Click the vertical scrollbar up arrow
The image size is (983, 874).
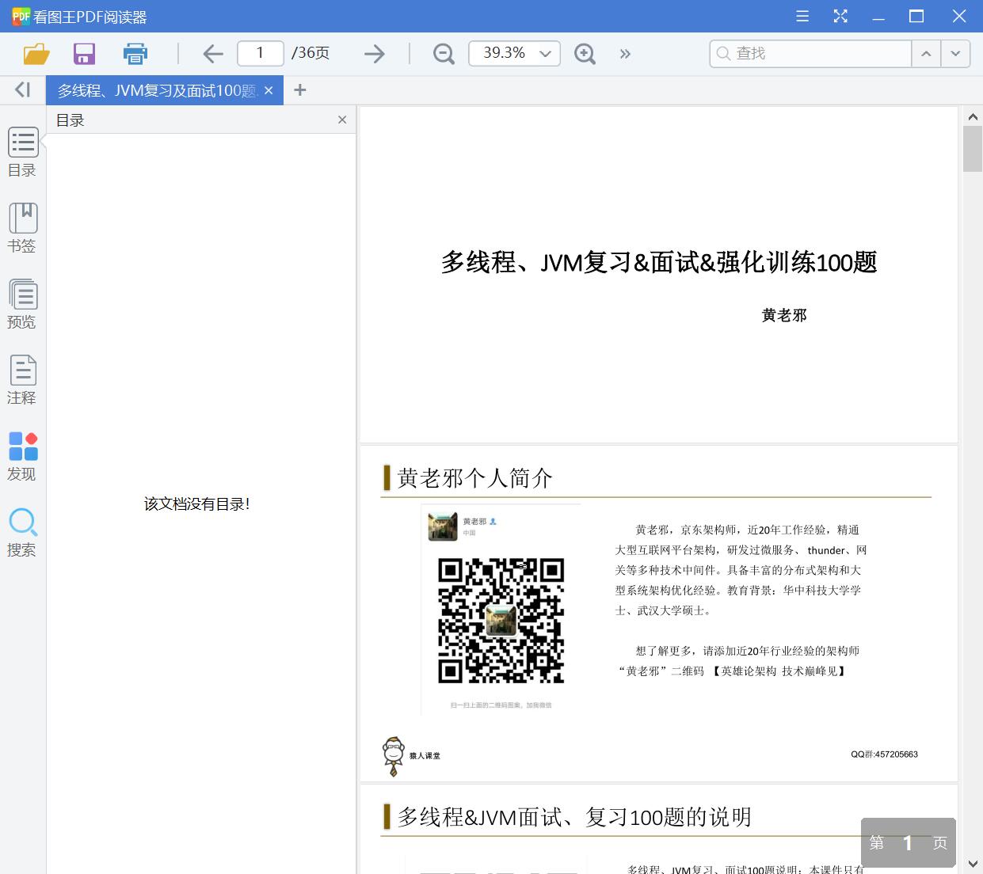973,117
